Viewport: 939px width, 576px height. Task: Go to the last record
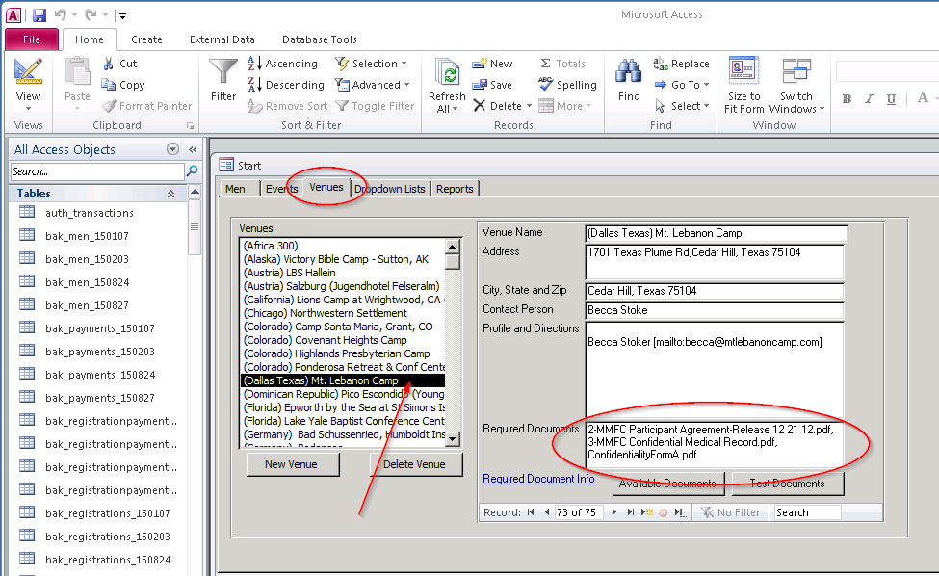coord(630,512)
